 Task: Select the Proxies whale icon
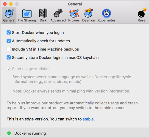74,13
